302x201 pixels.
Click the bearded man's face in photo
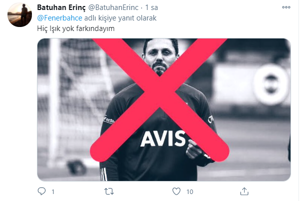click(x=160, y=56)
